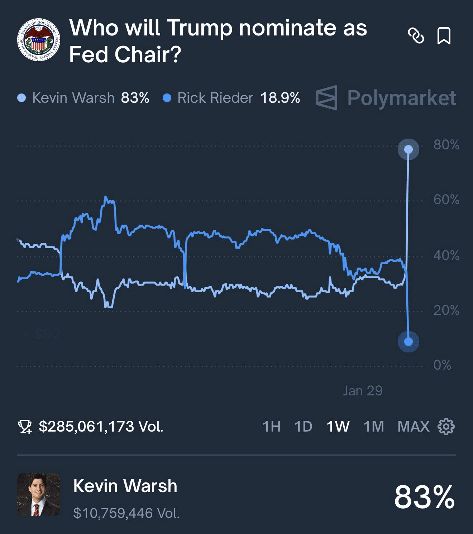
Task: Click the Rick Rieder legend dot
Action: (x=167, y=98)
